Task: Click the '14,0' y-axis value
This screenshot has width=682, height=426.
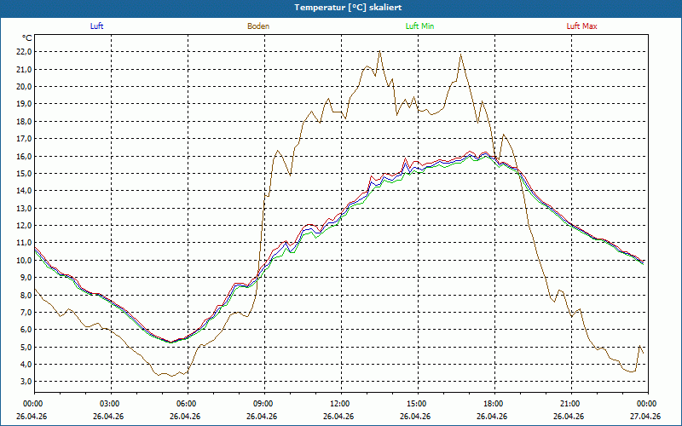Action: tap(25, 191)
